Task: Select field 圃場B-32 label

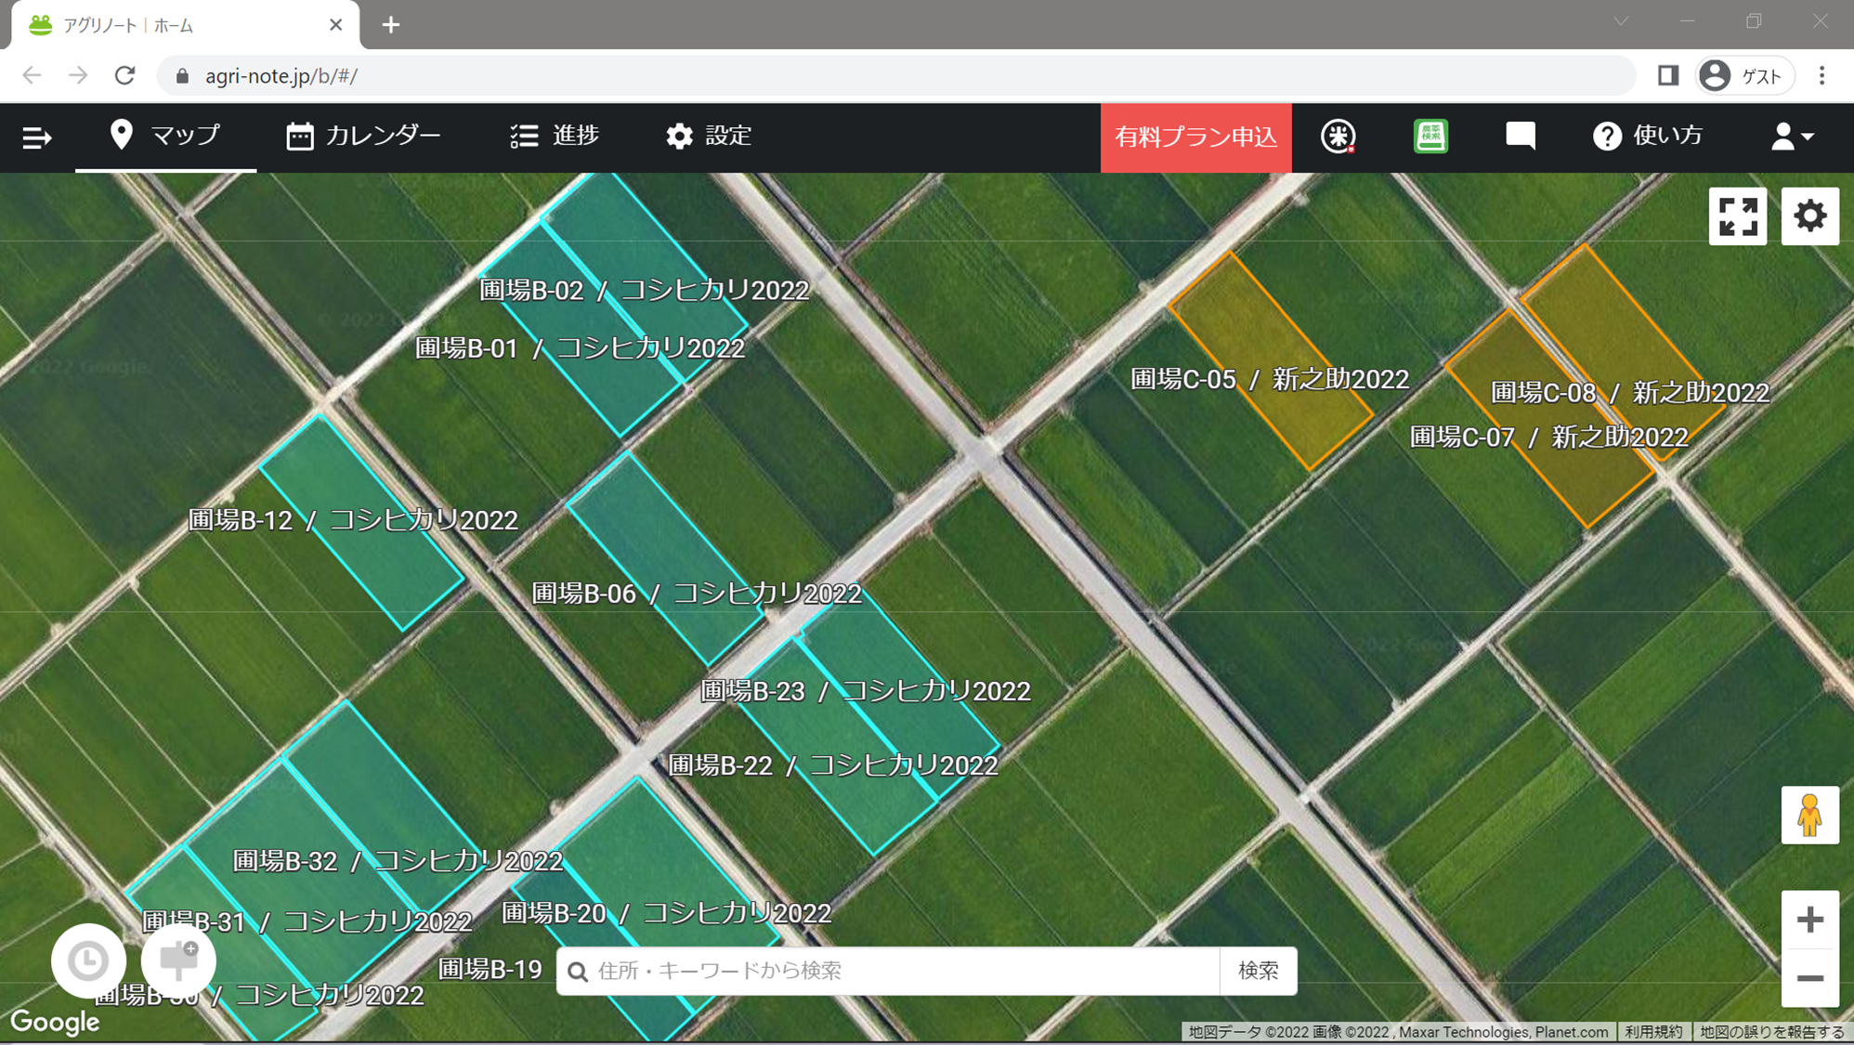Action: pos(398,861)
